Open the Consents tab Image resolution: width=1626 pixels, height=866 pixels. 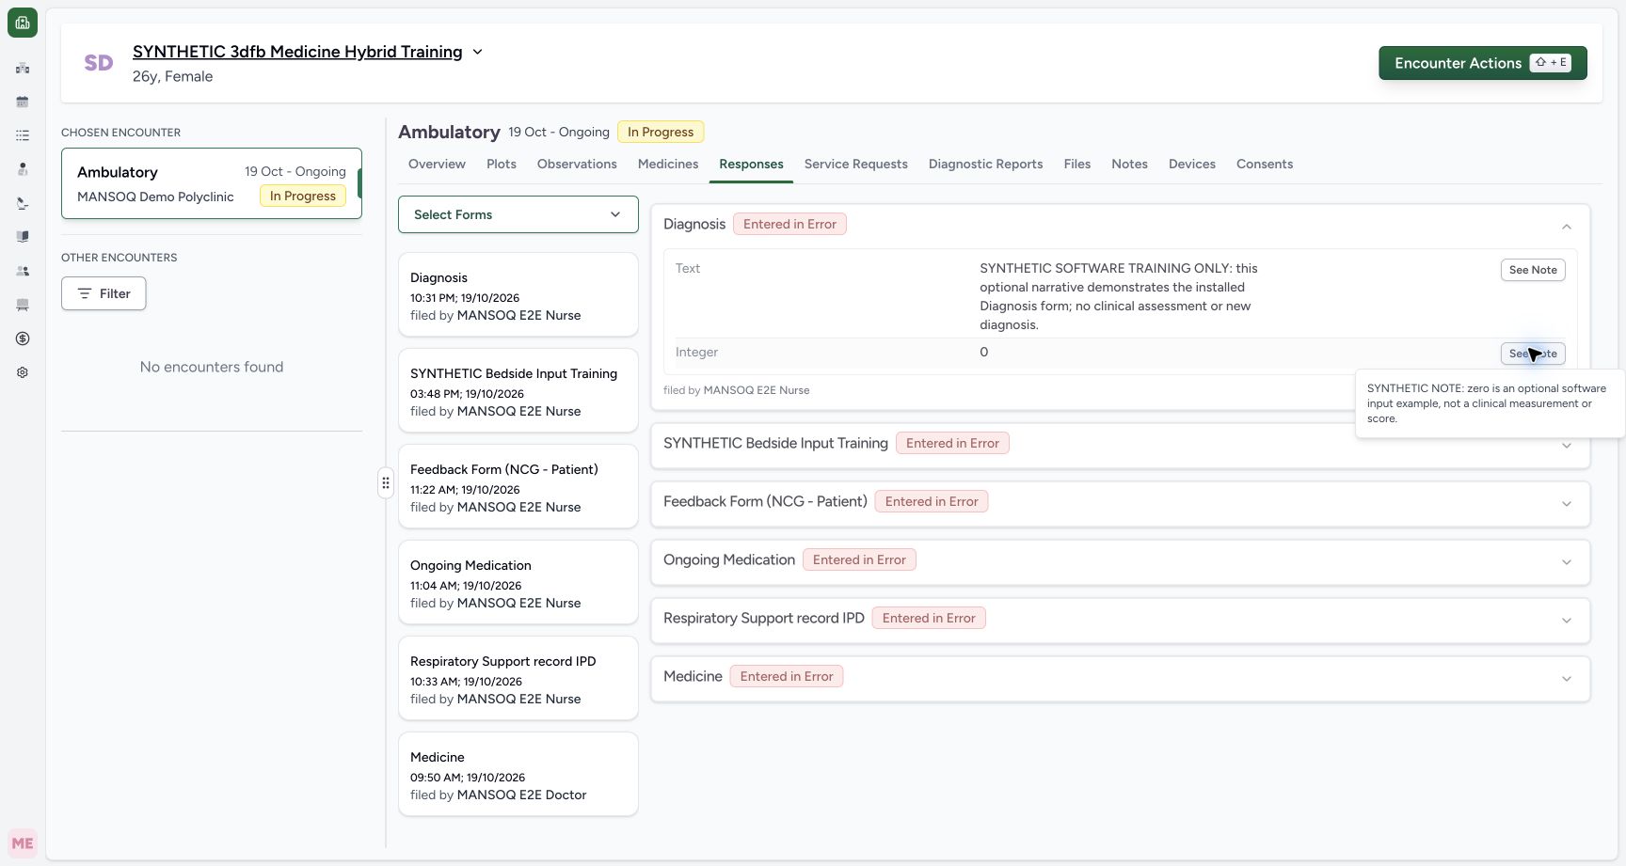pos(1265,164)
